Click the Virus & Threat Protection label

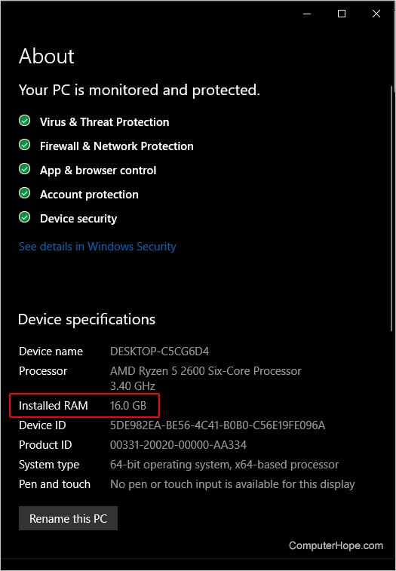[x=105, y=122]
